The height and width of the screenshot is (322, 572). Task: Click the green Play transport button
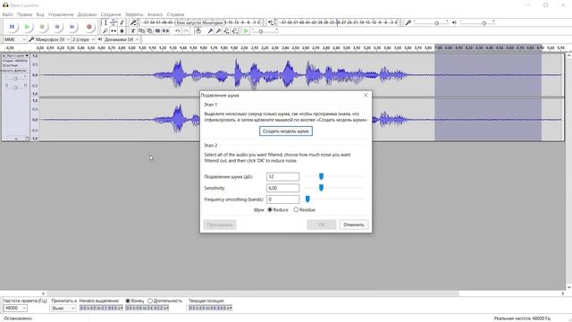click(x=27, y=27)
